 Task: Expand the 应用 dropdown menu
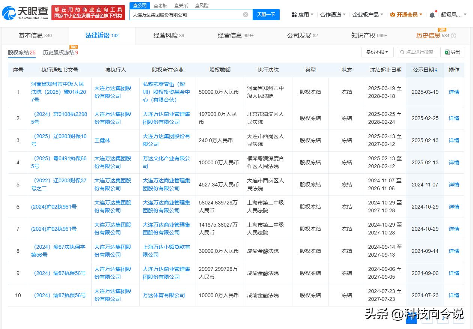pyautogui.click(x=303, y=15)
